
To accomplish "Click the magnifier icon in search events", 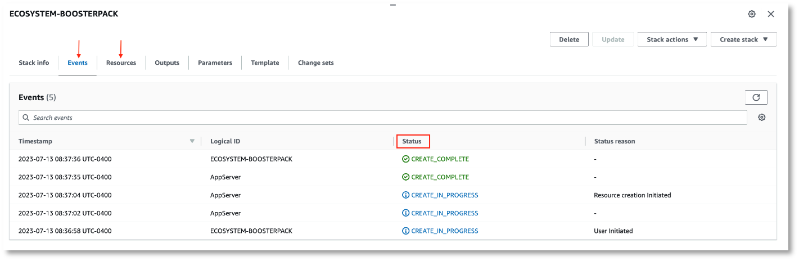I will 26,118.
